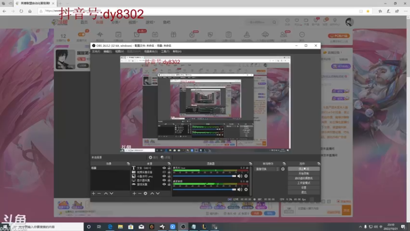Toggle visibility eye of 显示器采集 source

(x=164, y=180)
